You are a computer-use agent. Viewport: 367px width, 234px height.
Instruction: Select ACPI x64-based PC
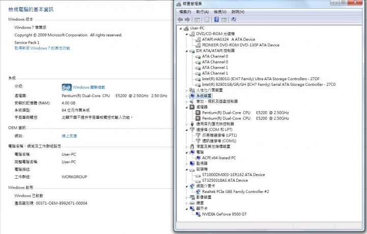pos(219,158)
